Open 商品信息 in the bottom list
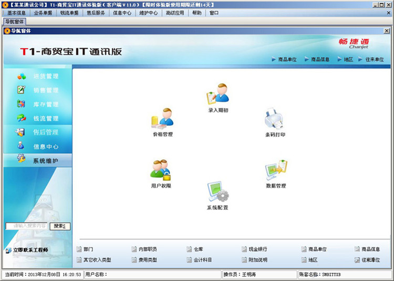 pos(367,249)
